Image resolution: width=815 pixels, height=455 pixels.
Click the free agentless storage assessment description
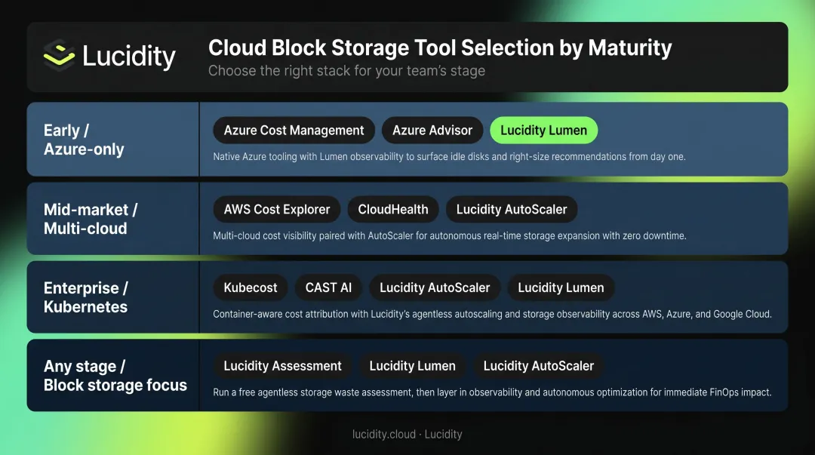tap(492, 392)
